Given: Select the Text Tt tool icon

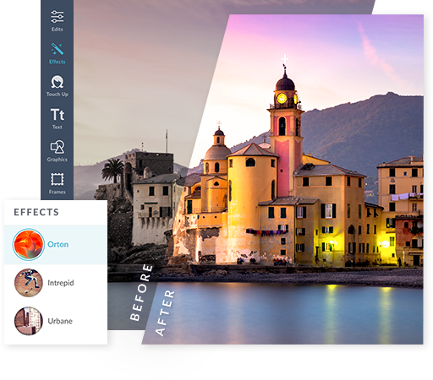Looking at the screenshot, I should pos(58,115).
